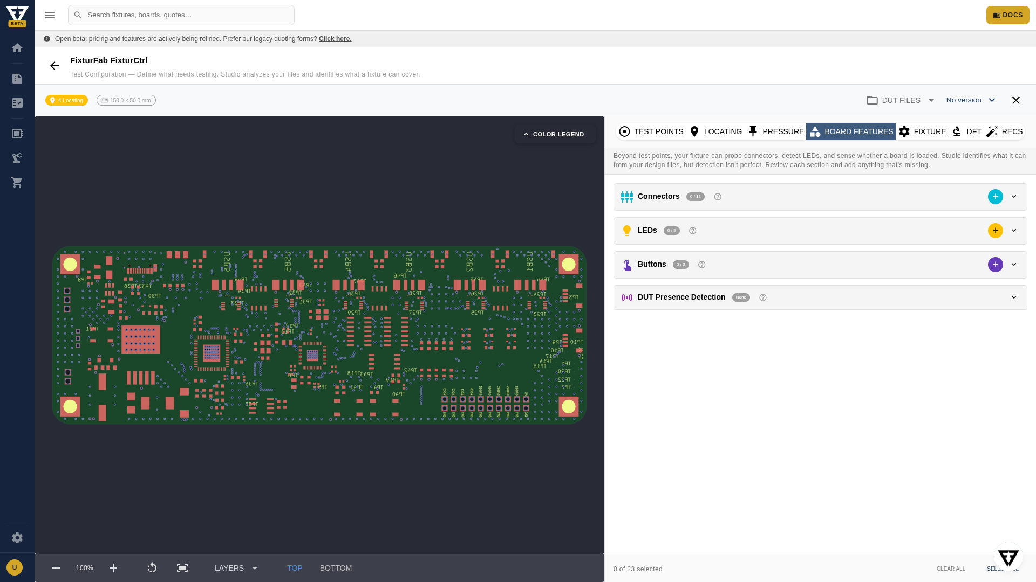Viewport: 1036px width, 582px height.
Task: Go to the Home icon in the sidebar
Action: point(17,48)
